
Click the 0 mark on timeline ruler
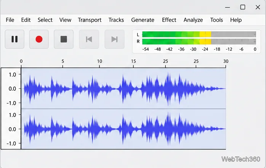coord(21,61)
